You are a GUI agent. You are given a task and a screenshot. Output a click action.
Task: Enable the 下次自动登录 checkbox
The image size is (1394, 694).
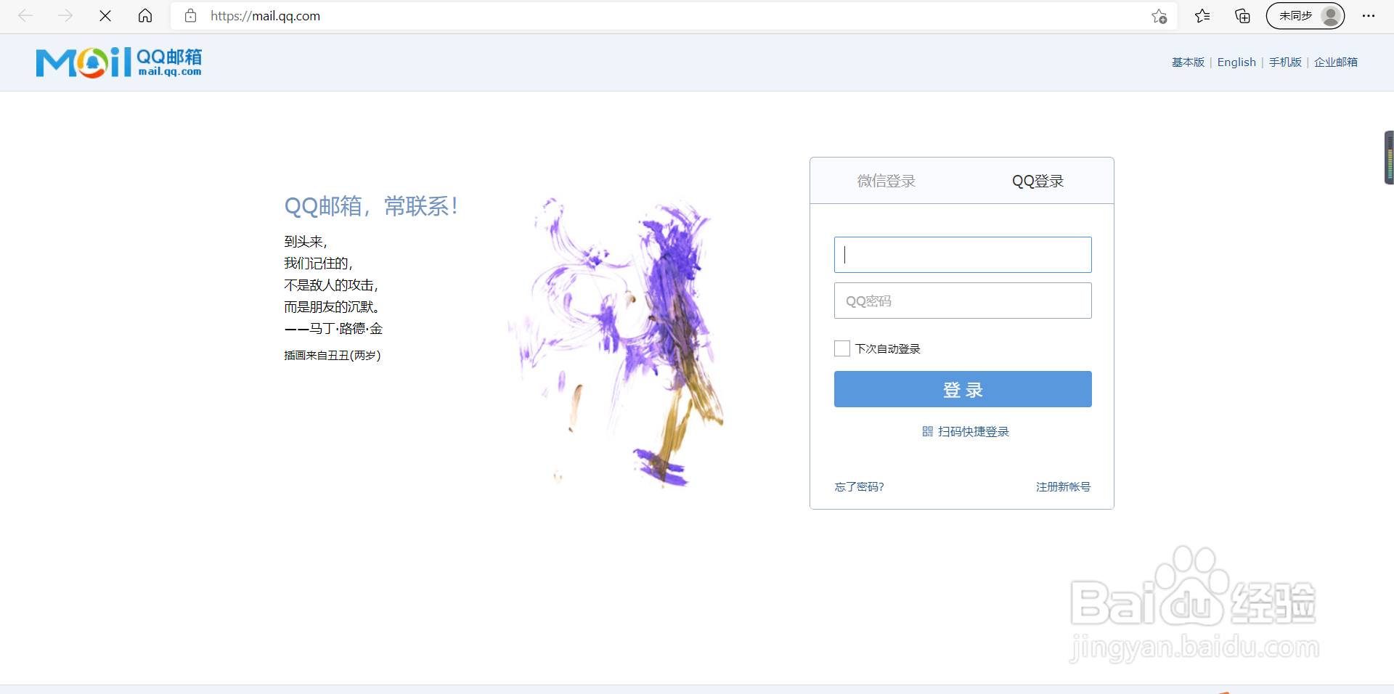tap(841, 348)
